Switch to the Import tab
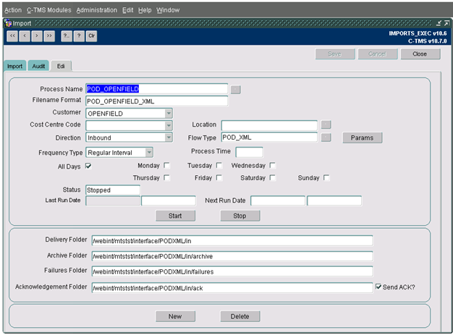This screenshot has height=335, width=453. (x=14, y=66)
